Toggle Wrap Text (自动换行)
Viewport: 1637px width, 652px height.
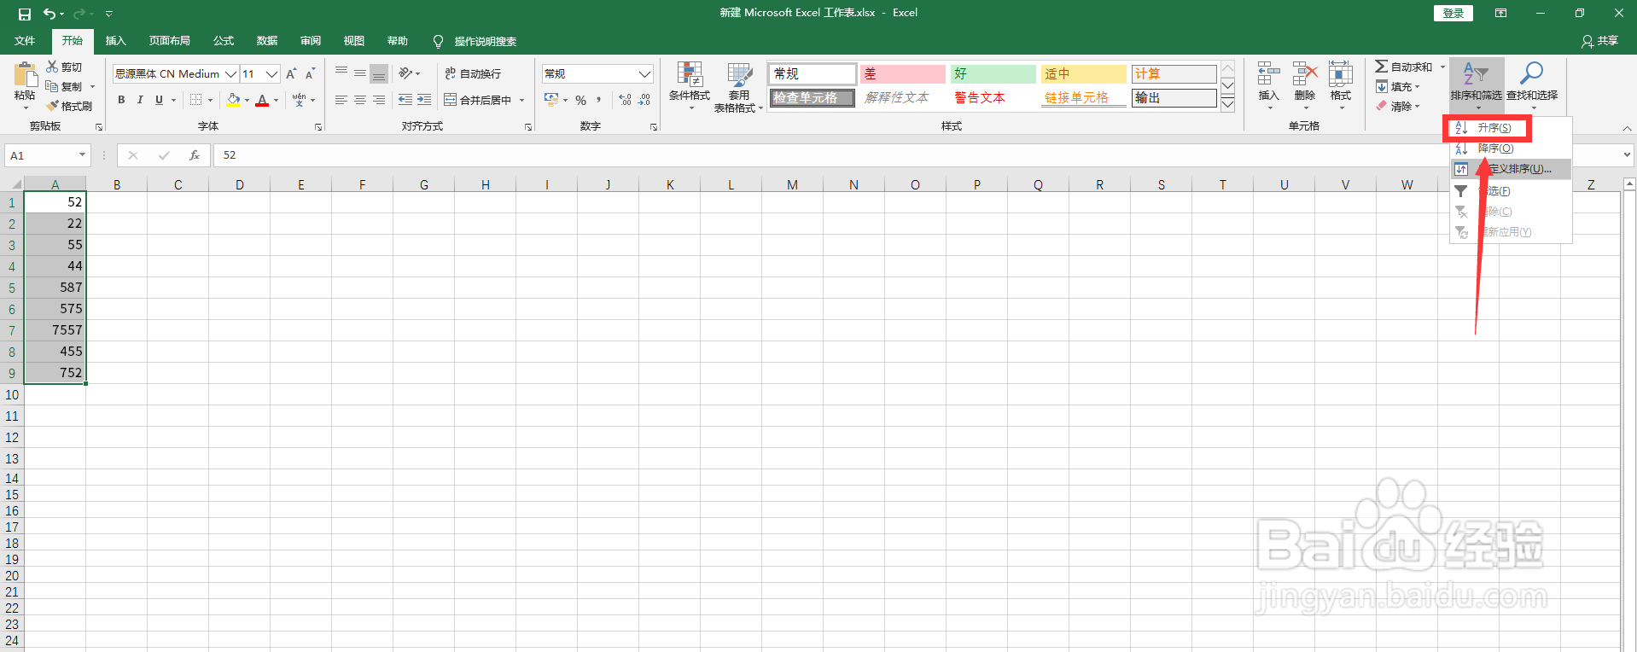tap(474, 74)
